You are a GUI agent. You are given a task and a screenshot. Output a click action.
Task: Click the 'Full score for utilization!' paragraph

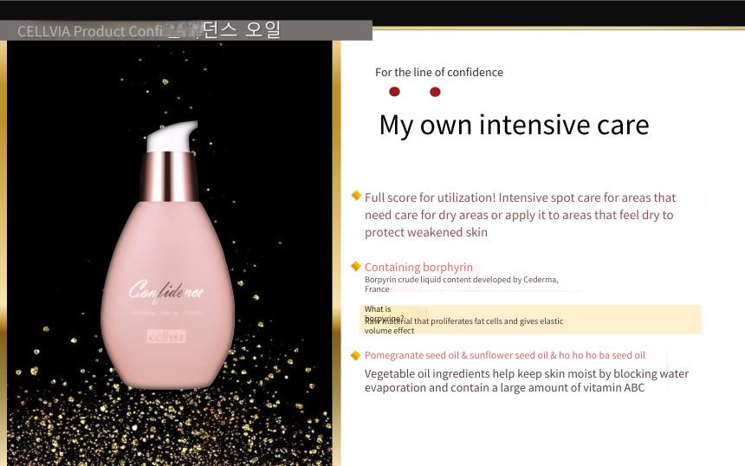coord(520,215)
